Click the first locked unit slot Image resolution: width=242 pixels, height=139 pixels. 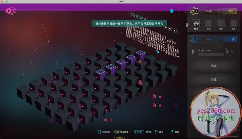208,23
